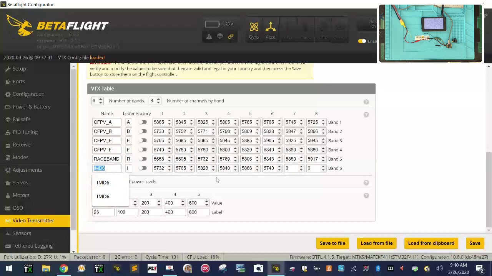492x276 pixels.
Task: Click the Modes sidebar icon
Action: click(x=8, y=158)
